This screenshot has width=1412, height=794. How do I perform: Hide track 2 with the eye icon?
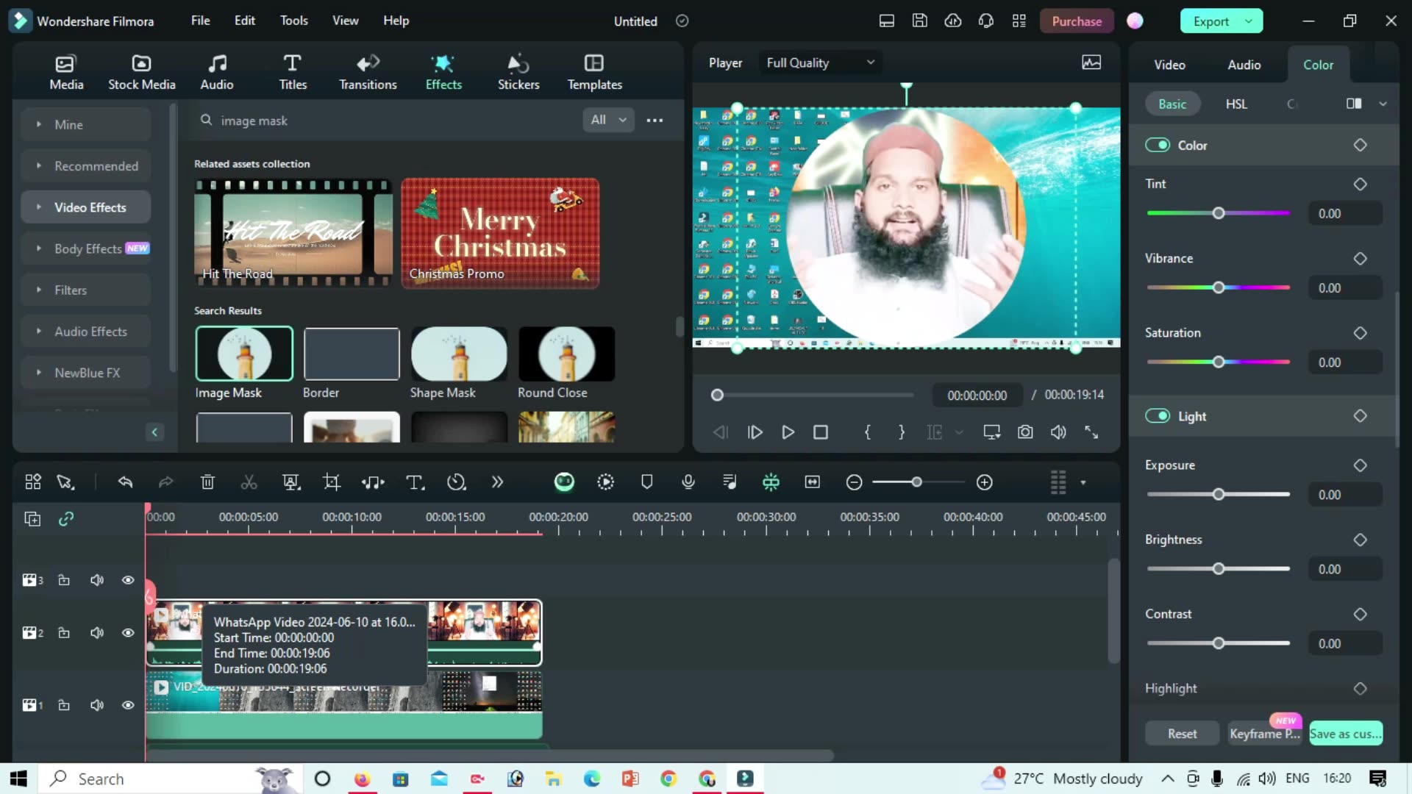[x=127, y=632]
